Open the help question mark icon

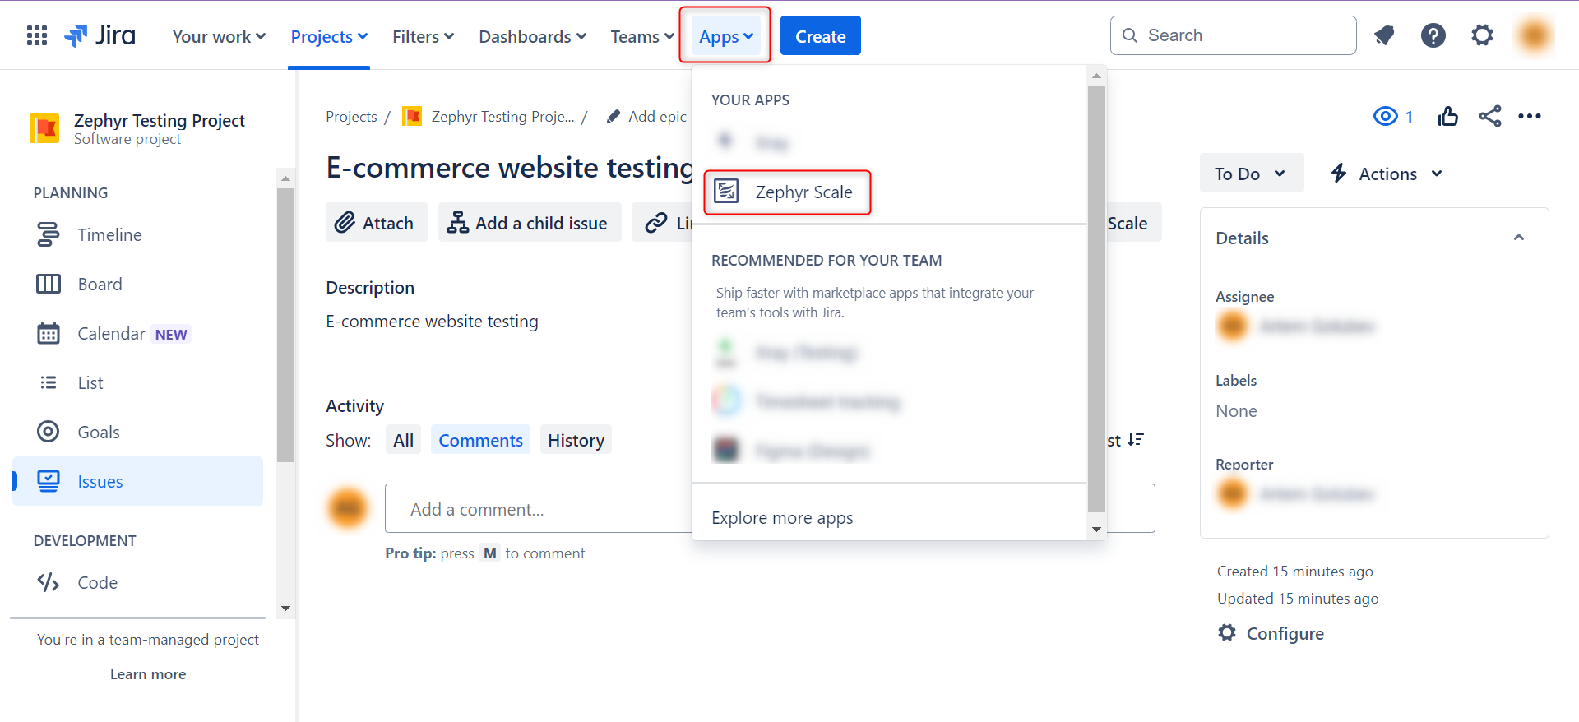1433,35
